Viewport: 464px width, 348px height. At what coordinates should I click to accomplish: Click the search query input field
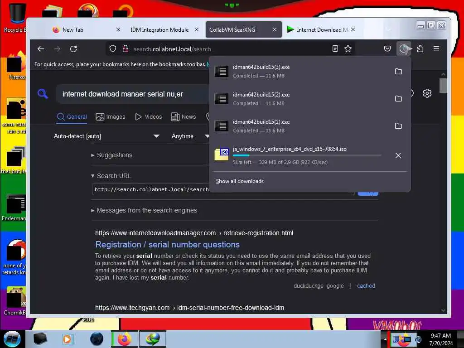[x=133, y=94]
